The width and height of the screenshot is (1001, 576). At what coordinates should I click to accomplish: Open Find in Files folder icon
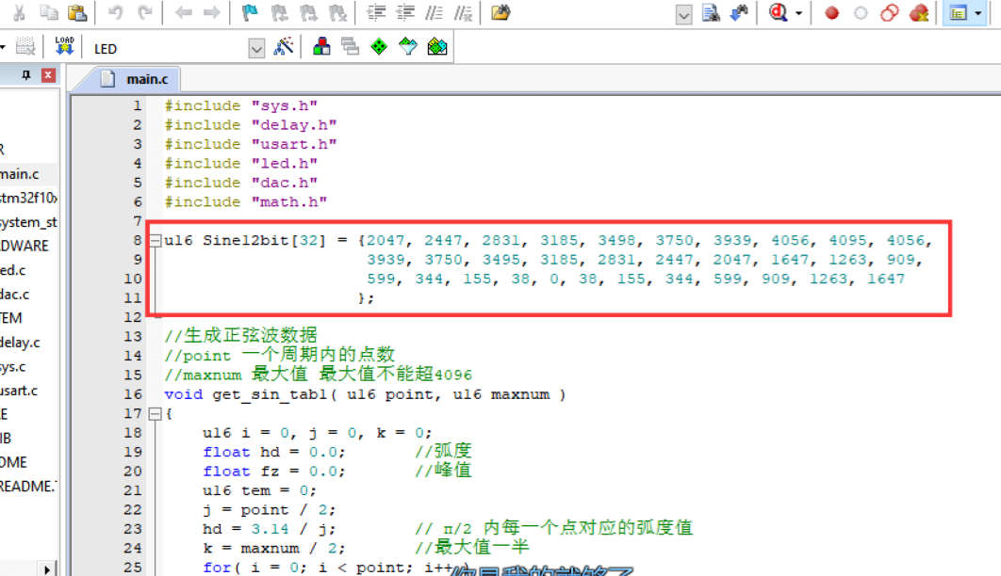501,13
